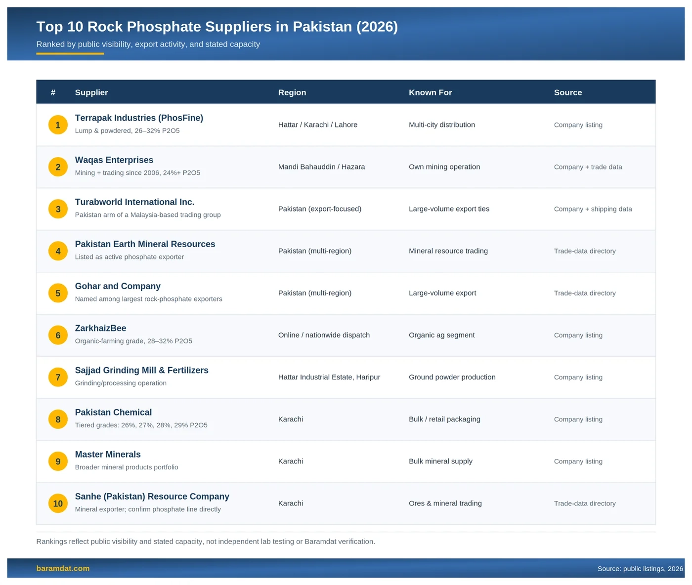
Task: Click 'Bulk mineral supply' cell
Action: click(x=440, y=461)
